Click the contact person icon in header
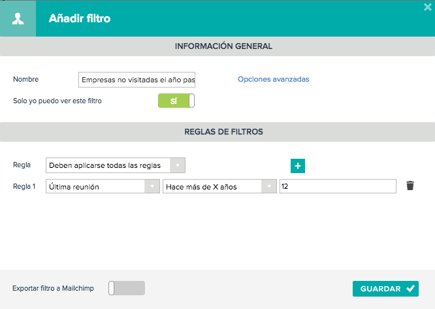This screenshot has width=435, height=309. (x=18, y=19)
